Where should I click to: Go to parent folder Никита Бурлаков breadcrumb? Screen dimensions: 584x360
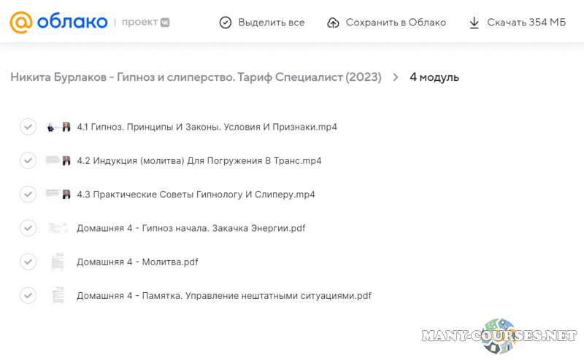tap(196, 77)
